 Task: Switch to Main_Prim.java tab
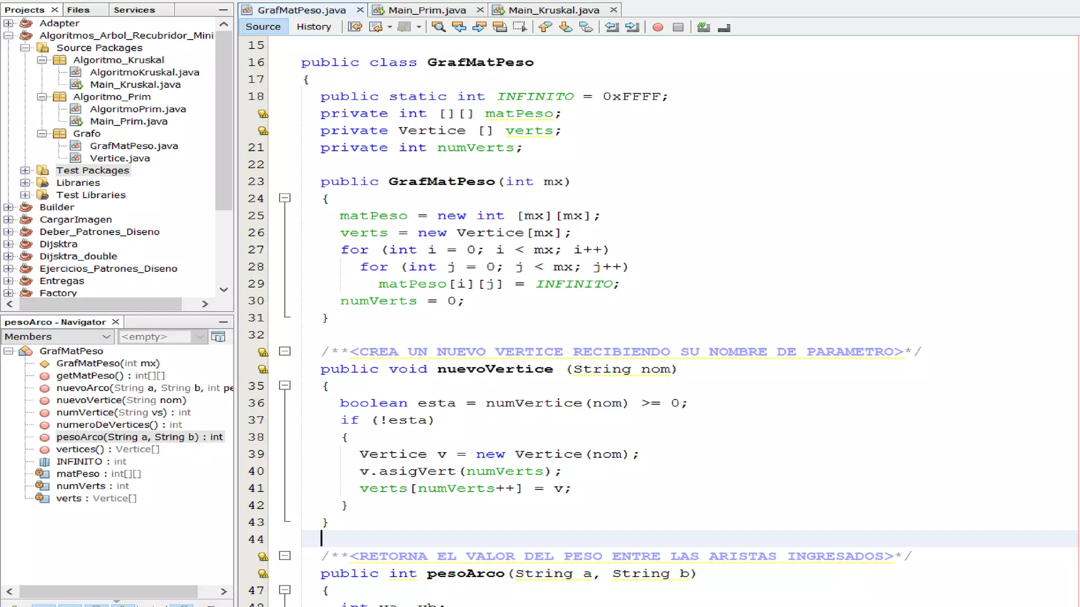pyautogui.click(x=427, y=10)
